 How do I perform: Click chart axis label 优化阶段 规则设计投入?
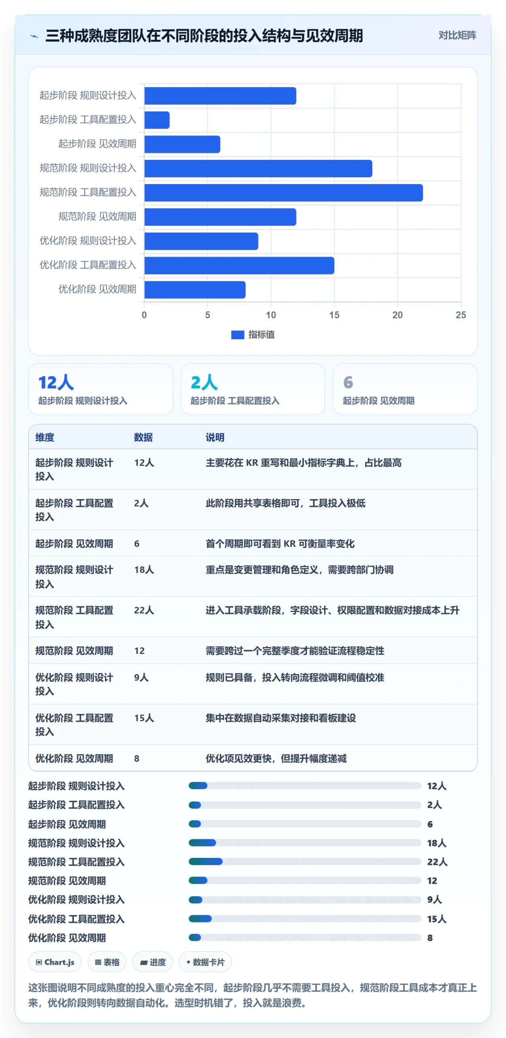click(x=88, y=240)
